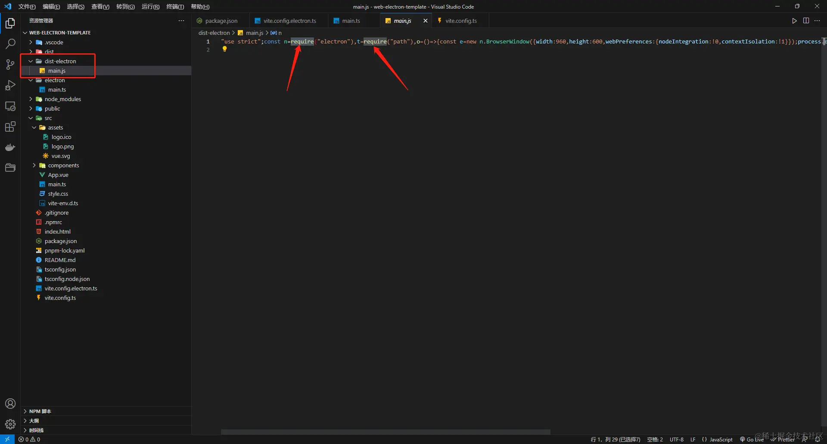Open the Extensions view icon

tap(10, 126)
